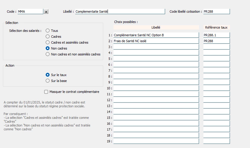The image size is (250, 148).
Task: Select the Tous radio option
Action: point(47,31)
